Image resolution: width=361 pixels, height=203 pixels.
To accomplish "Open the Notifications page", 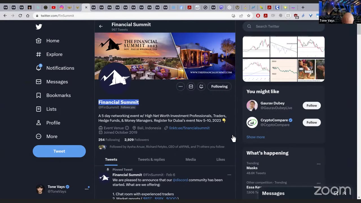I will 55,68.
